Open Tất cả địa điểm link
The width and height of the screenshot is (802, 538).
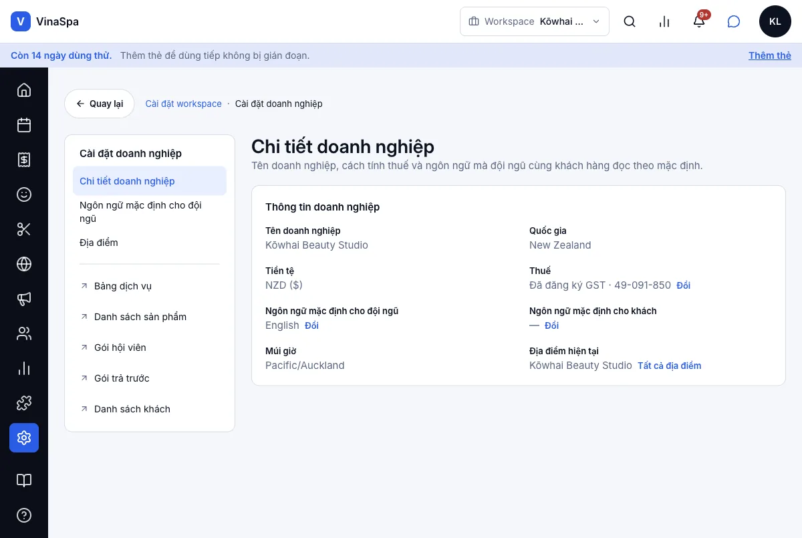pos(670,366)
